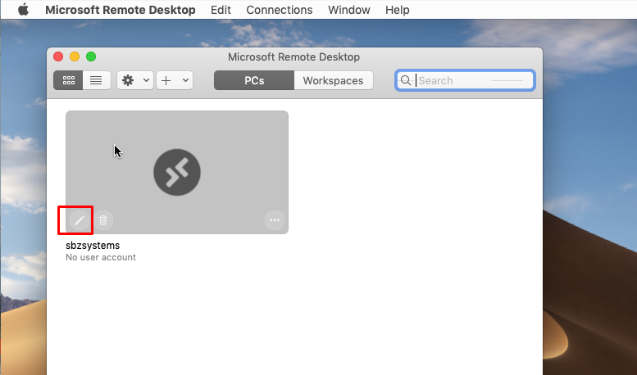Click the plus add icon
Screen dimensions: 637x375
coord(166,80)
